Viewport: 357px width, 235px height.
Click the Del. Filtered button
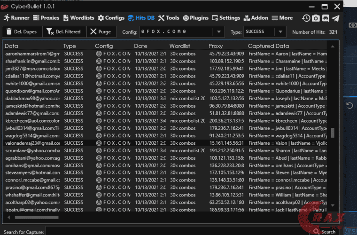click(x=64, y=32)
